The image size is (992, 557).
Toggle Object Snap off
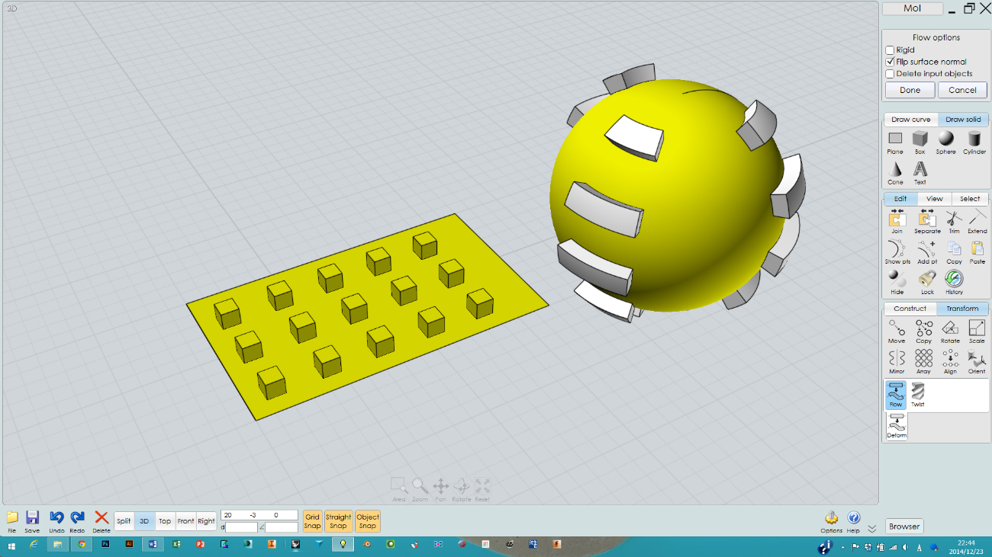367,521
